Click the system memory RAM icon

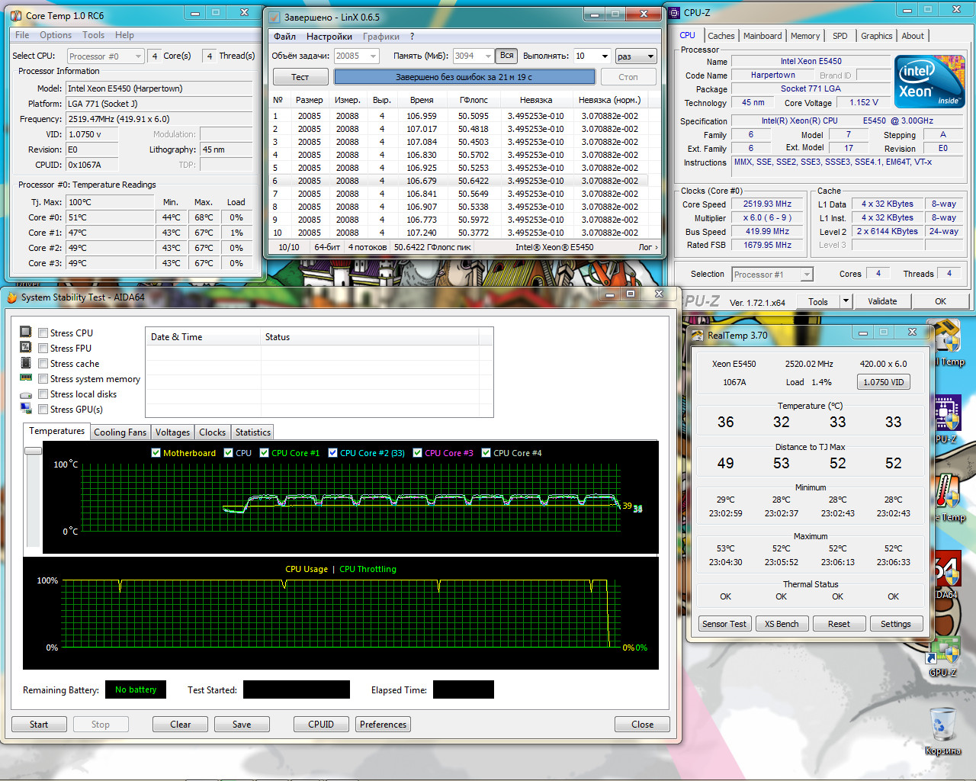point(26,378)
